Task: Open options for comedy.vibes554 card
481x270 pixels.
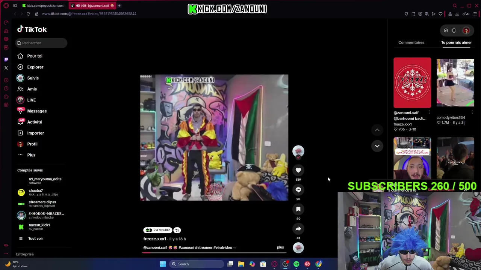Action: 472,112
